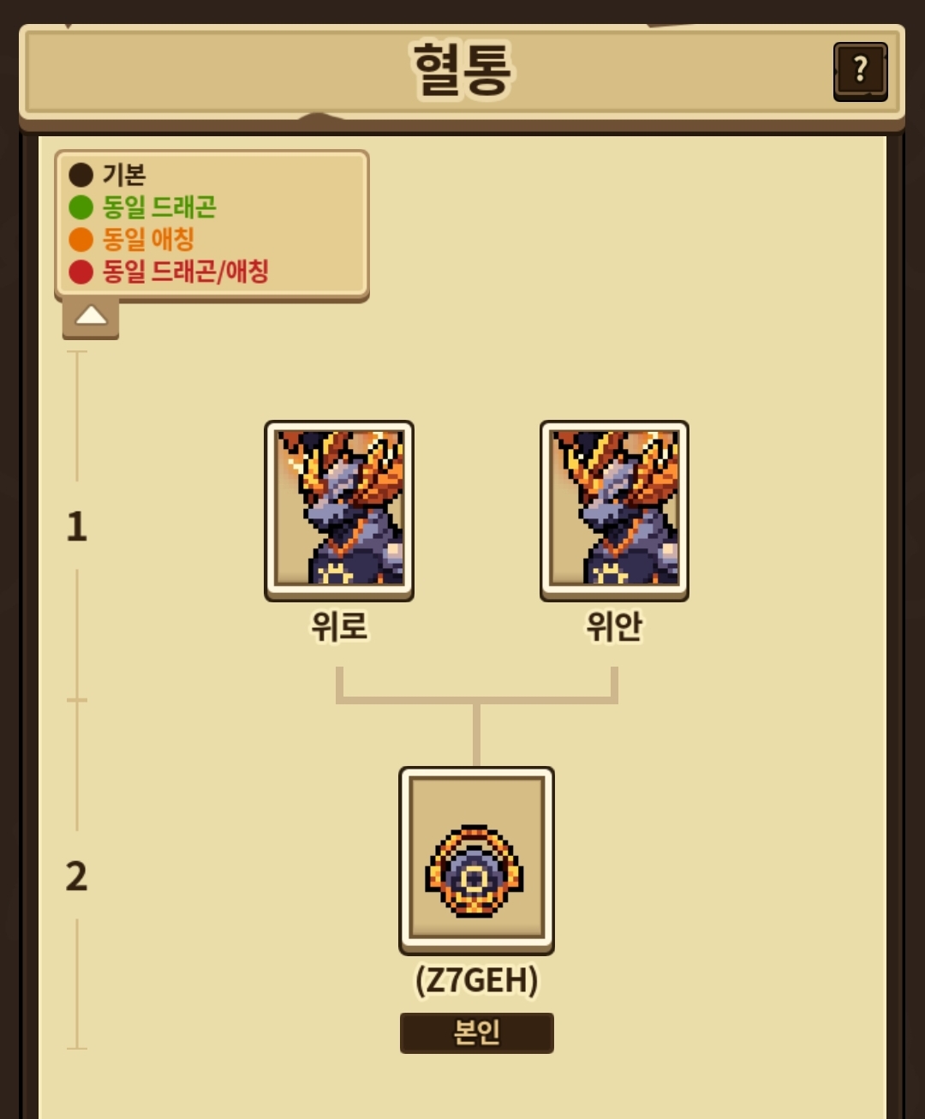Click the (Z7GEH) code text
The image size is (925, 1119).
[x=476, y=979]
